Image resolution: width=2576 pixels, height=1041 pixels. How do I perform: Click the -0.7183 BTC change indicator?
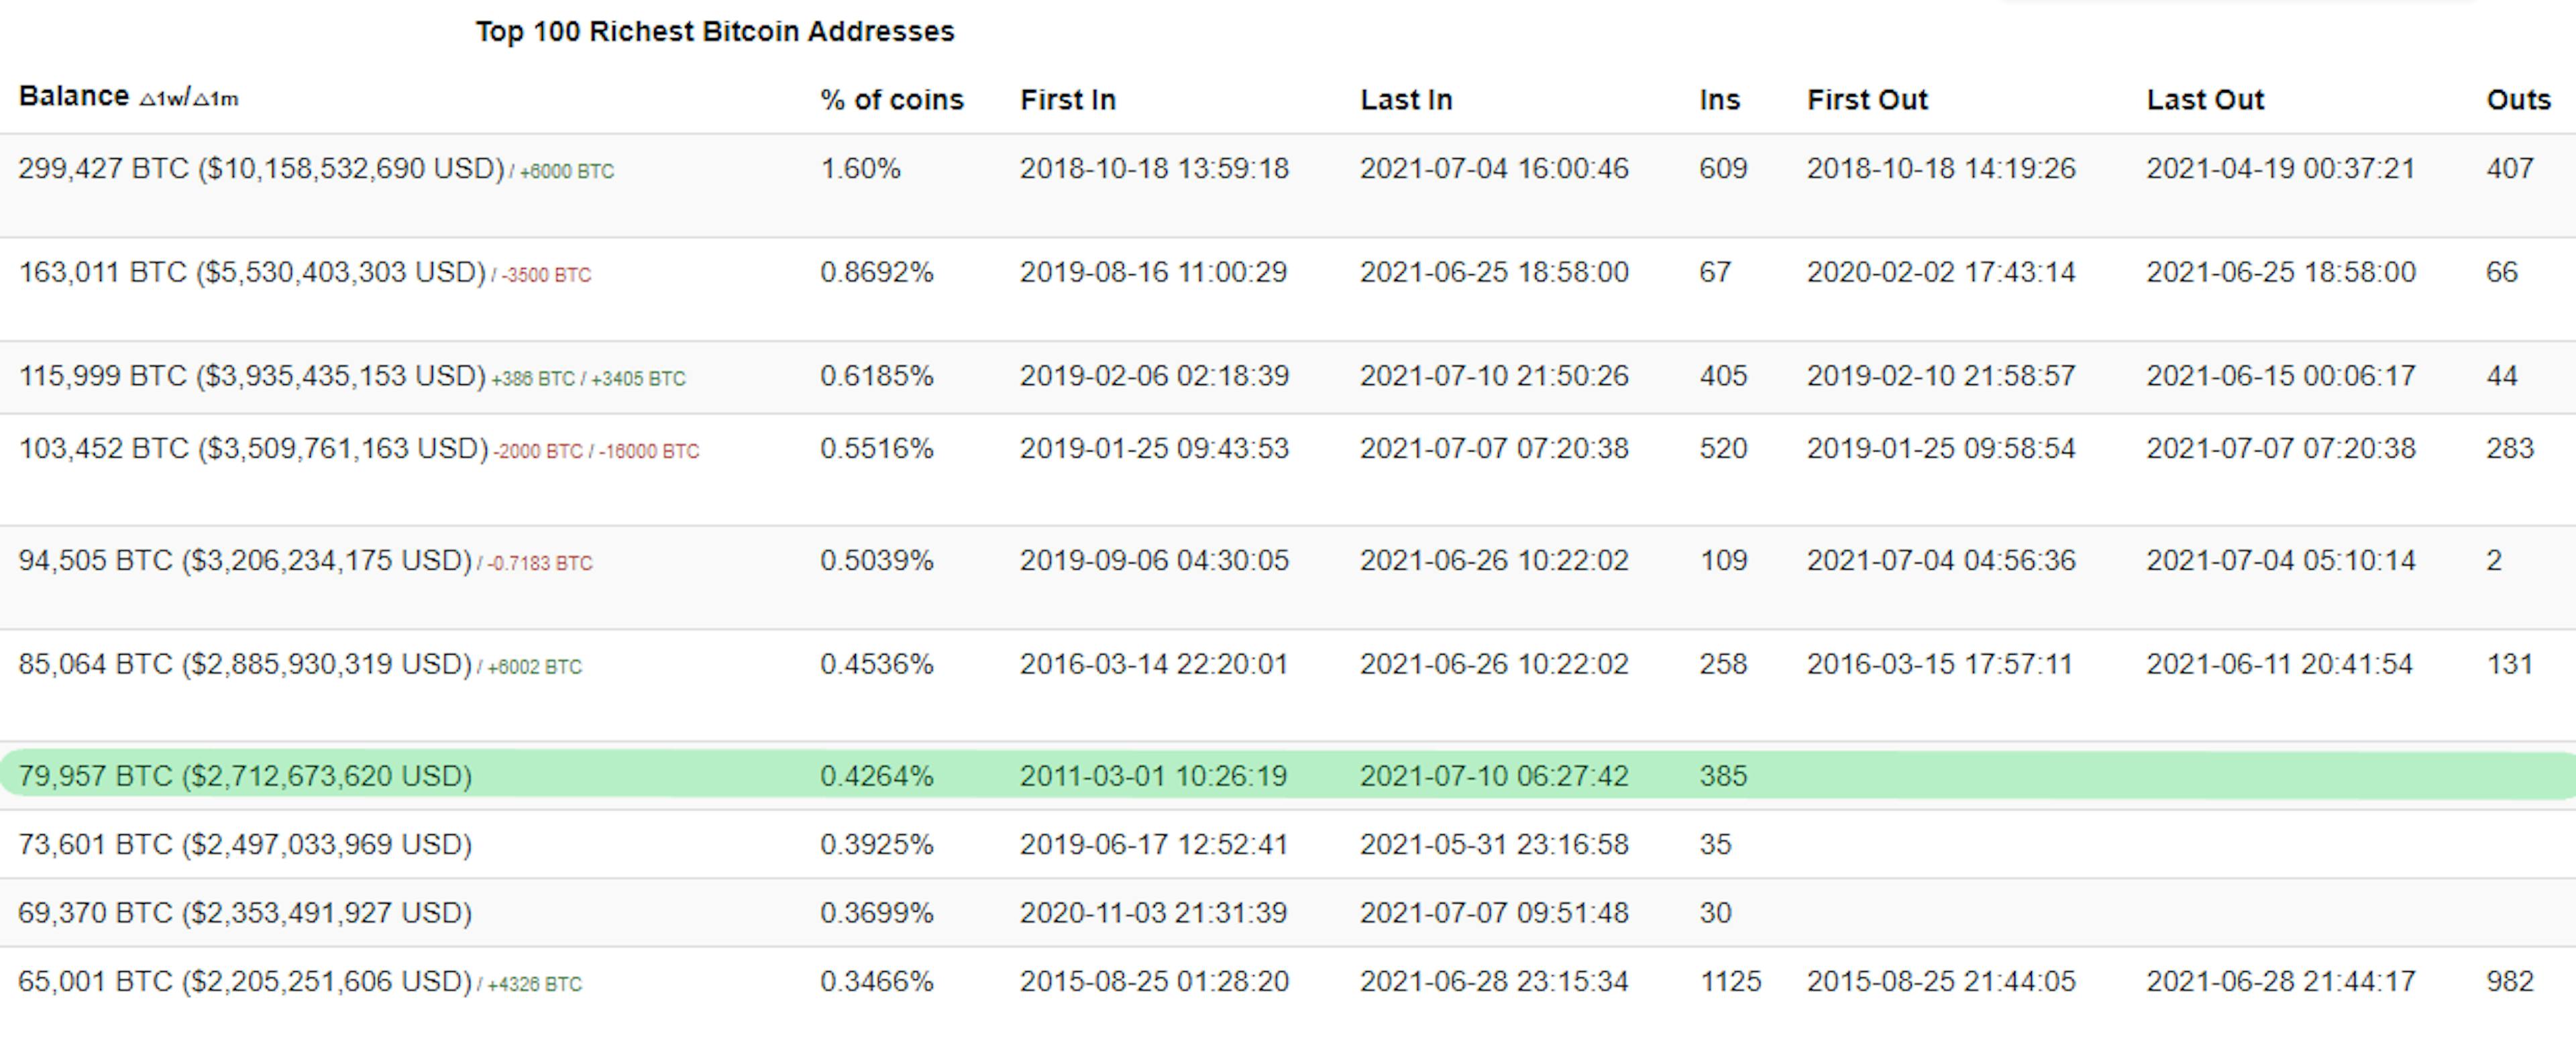click(540, 563)
